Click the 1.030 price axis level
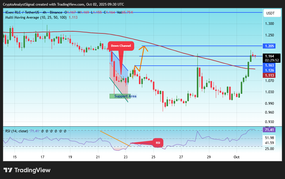Image resolution: width=285 pixels, height=179 pixels. coord(269,92)
